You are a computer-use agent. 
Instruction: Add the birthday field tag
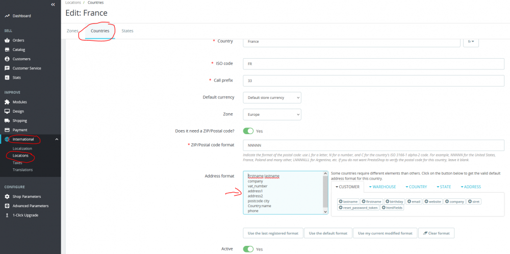tap(394, 201)
